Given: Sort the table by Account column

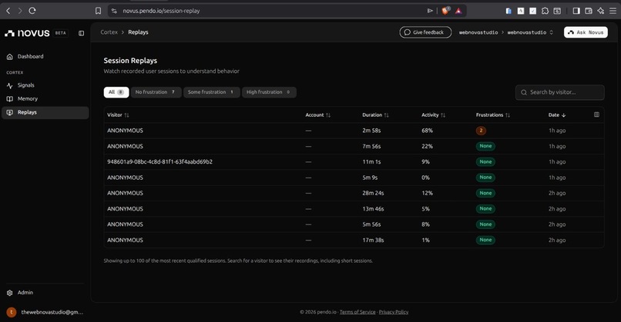Looking at the screenshot, I should (x=317, y=115).
